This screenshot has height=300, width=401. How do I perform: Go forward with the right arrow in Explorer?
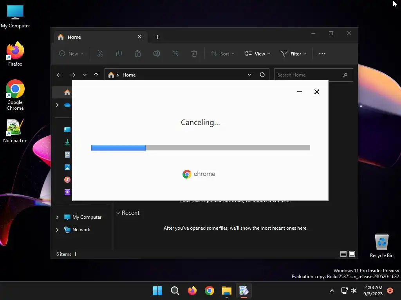pyautogui.click(x=72, y=75)
